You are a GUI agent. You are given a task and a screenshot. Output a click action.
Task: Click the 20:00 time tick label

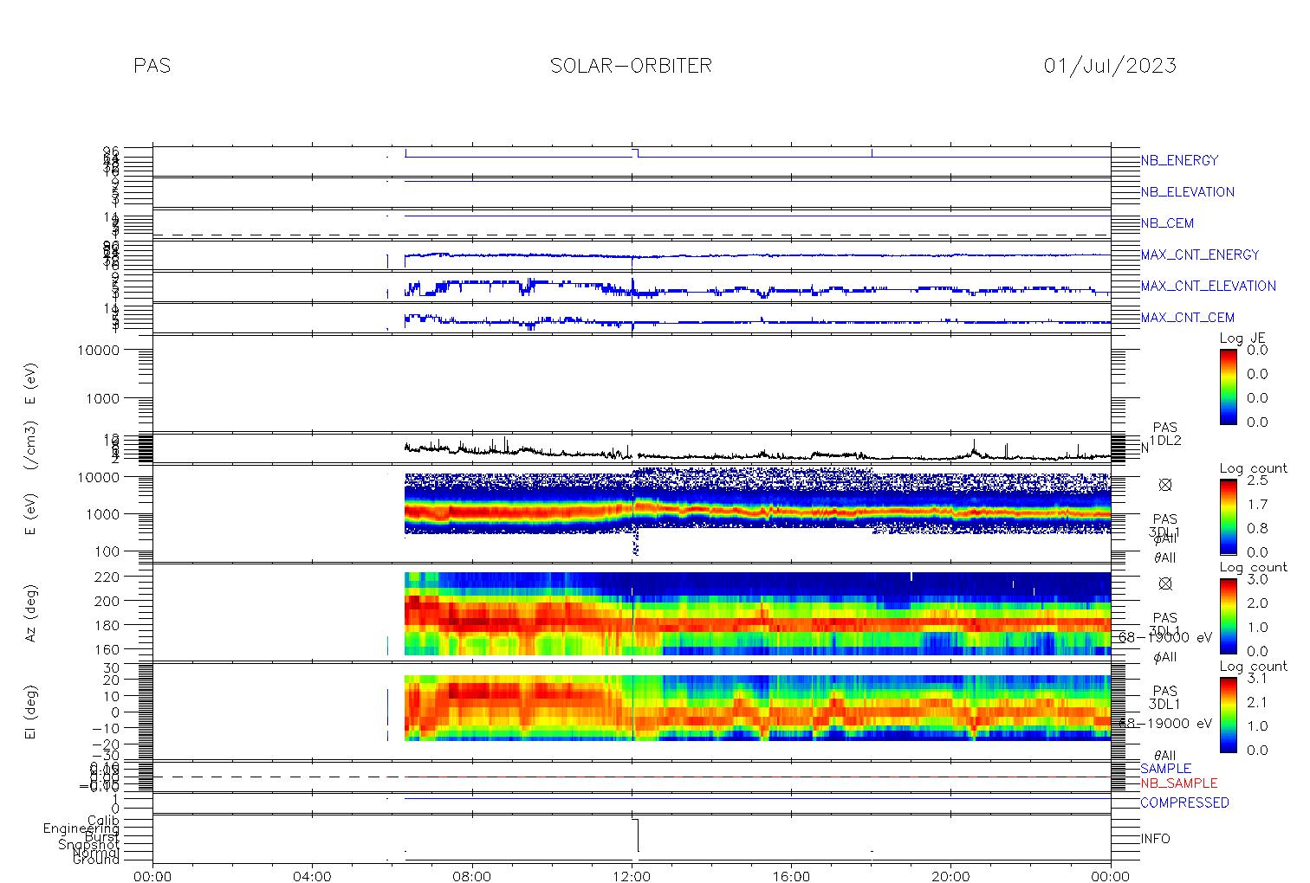click(951, 876)
